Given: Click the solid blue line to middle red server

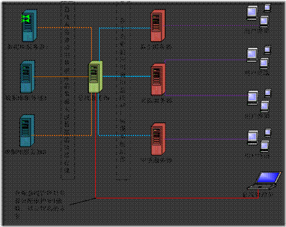Looking at the screenshot, I should point(127,76).
